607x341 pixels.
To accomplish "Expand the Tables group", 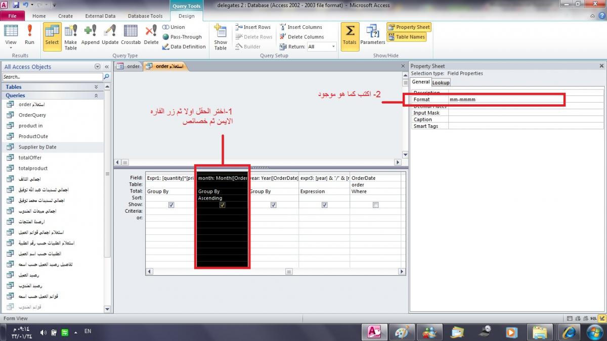I will [x=53, y=87].
